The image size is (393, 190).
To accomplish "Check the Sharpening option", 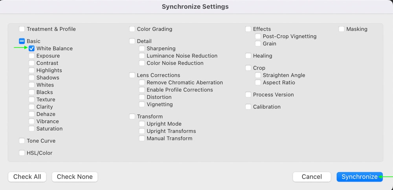I will (x=142, y=48).
